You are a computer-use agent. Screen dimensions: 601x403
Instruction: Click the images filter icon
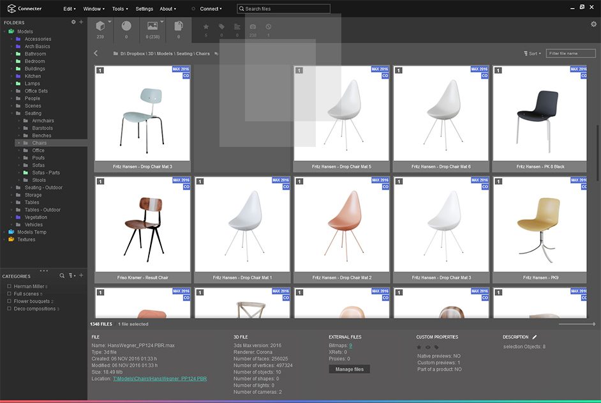(152, 26)
